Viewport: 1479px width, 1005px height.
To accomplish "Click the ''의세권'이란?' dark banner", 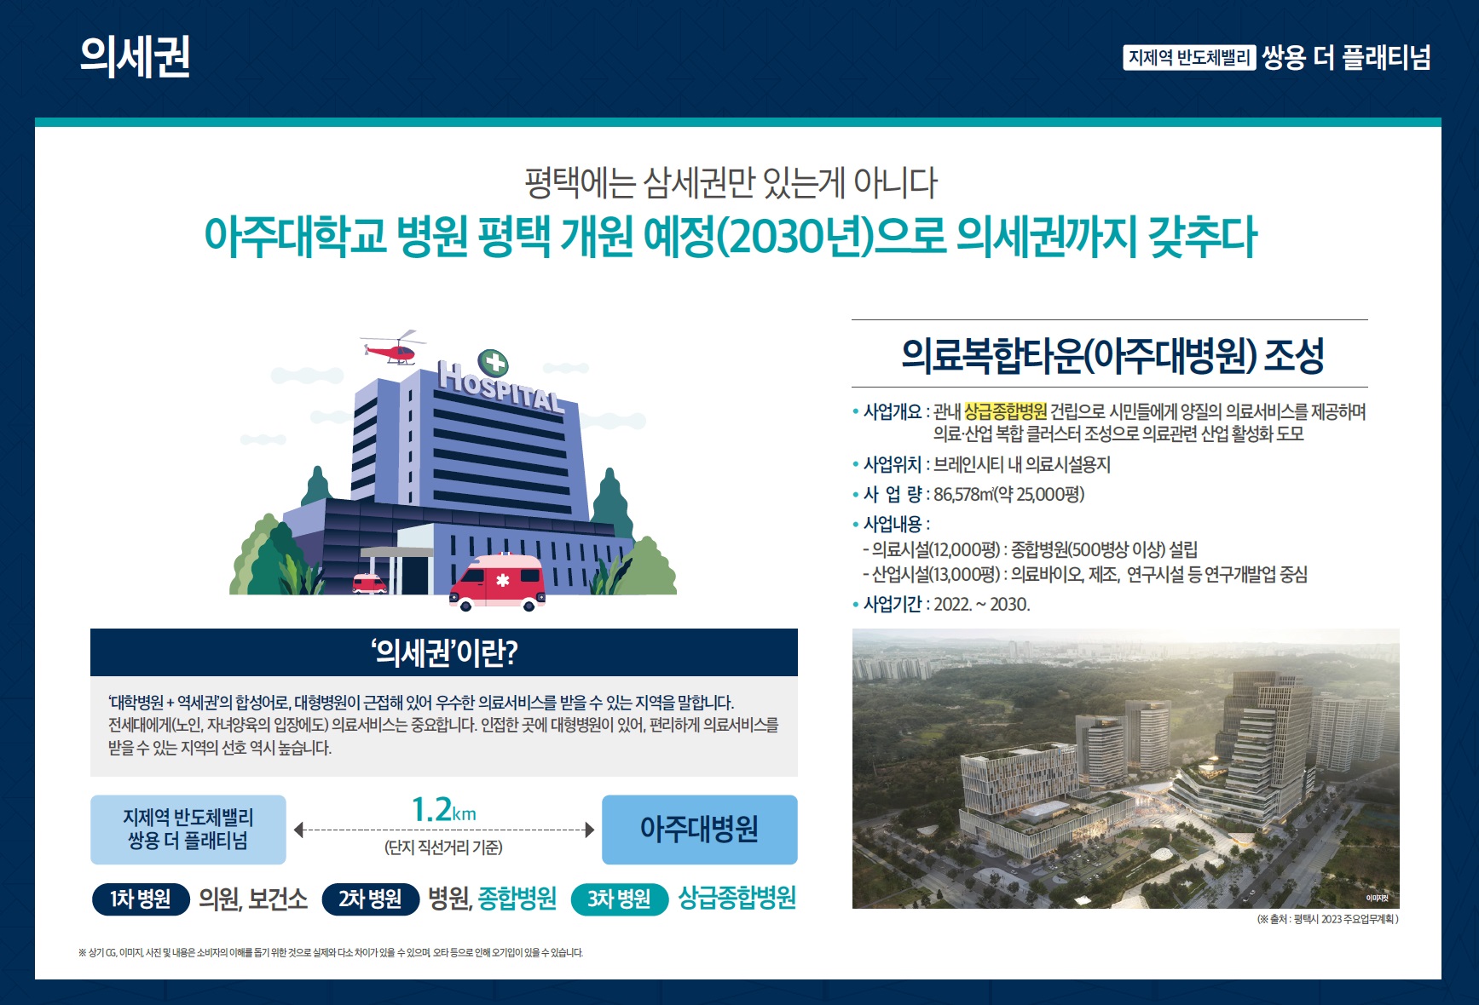I will pos(444,652).
